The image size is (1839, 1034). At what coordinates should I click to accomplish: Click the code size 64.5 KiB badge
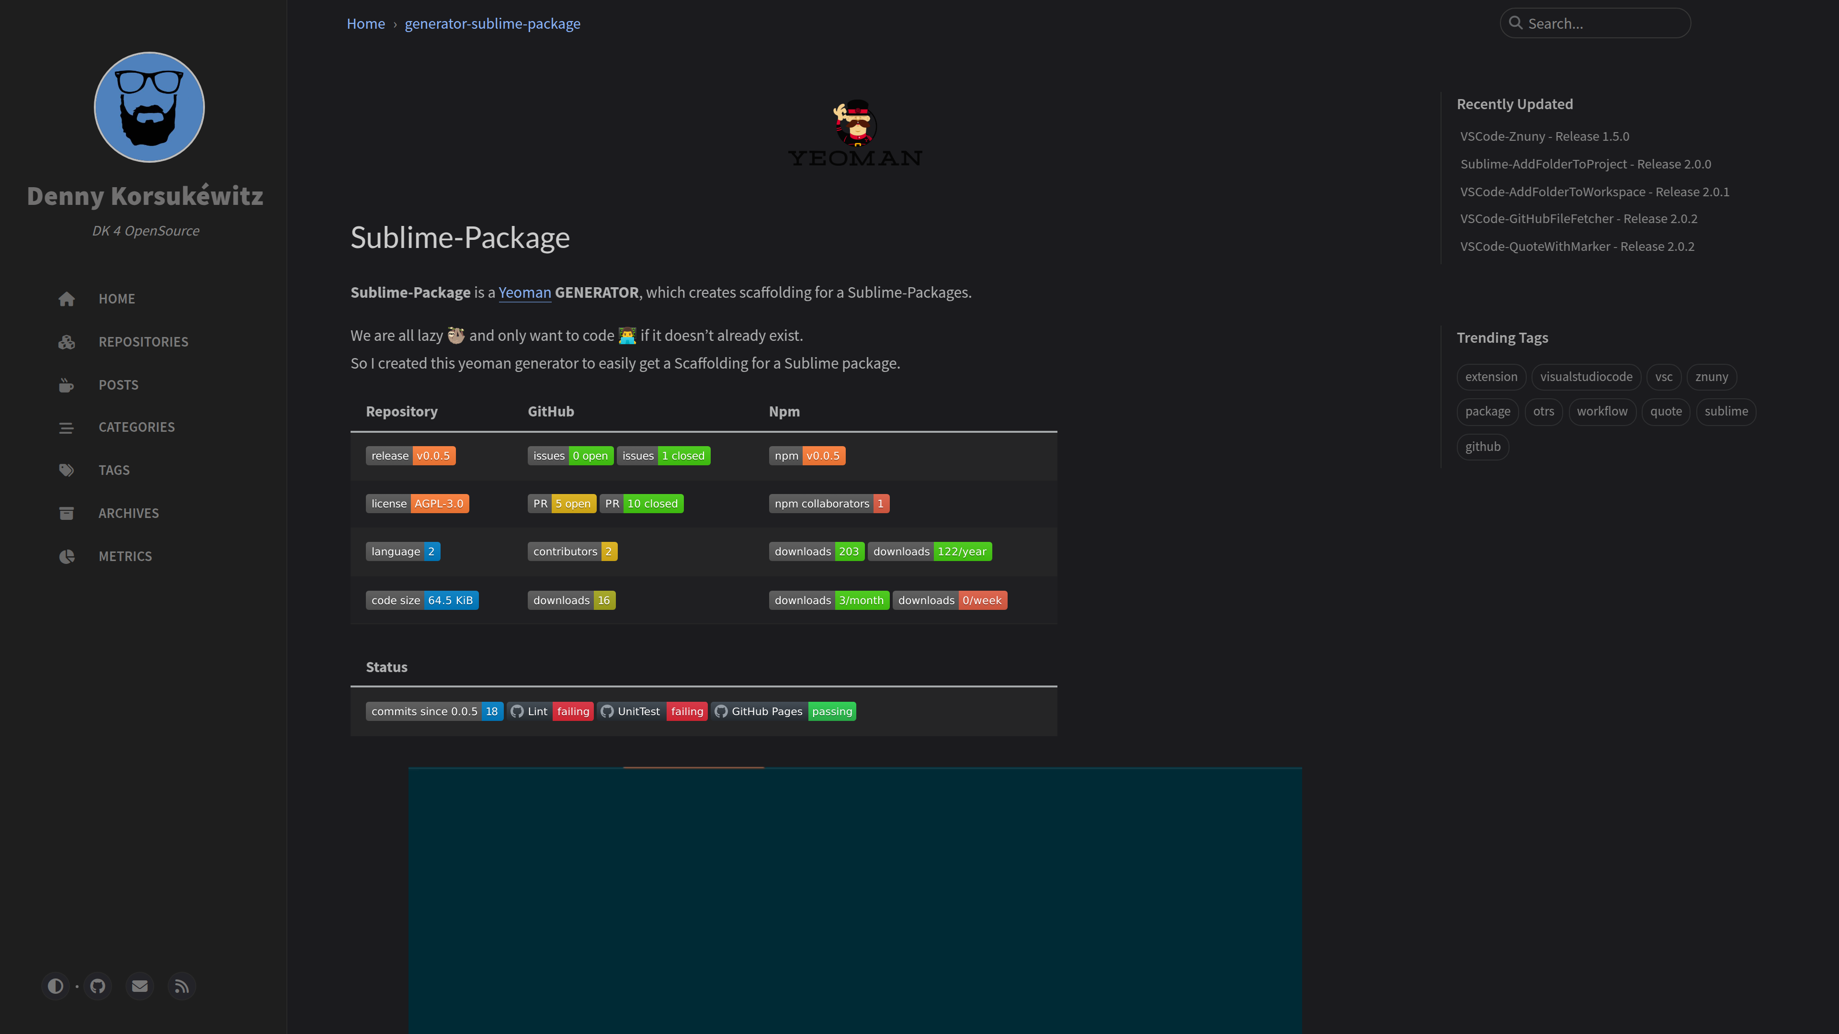pyautogui.click(x=422, y=601)
